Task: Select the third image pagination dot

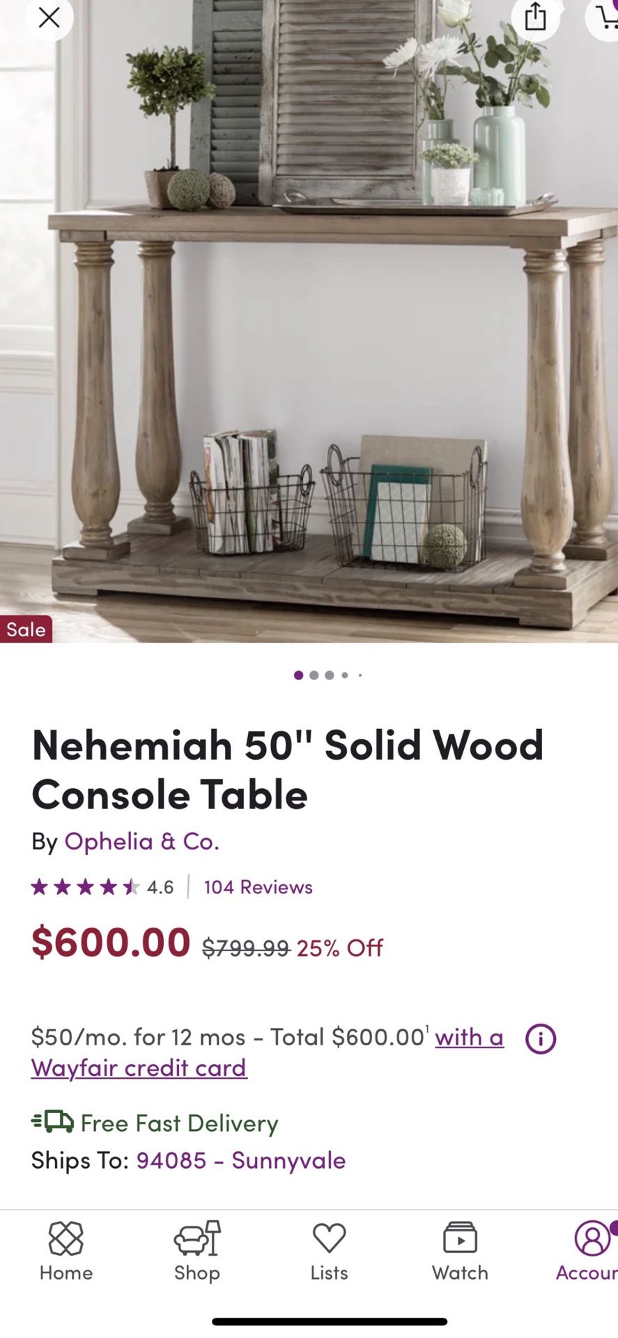Action: click(x=329, y=675)
